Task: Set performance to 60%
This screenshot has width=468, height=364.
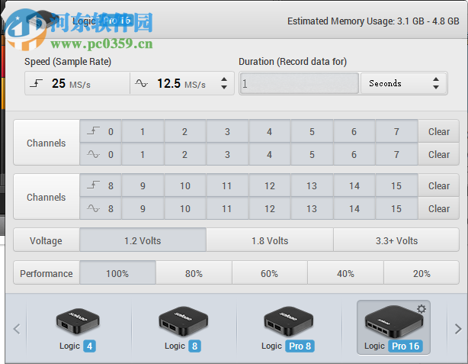Action: 270,273
